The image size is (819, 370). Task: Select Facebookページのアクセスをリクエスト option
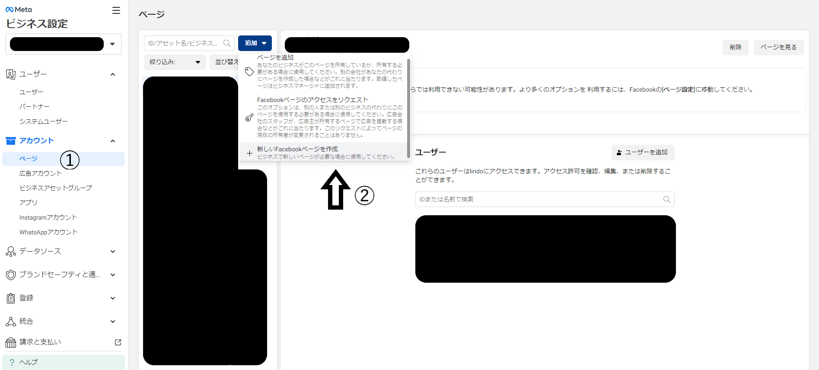[x=324, y=117]
